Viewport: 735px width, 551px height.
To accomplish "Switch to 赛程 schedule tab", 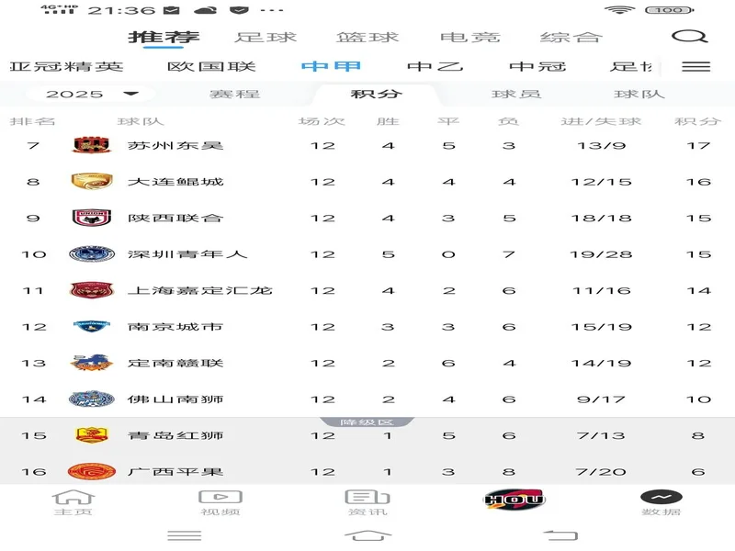I will [x=234, y=94].
